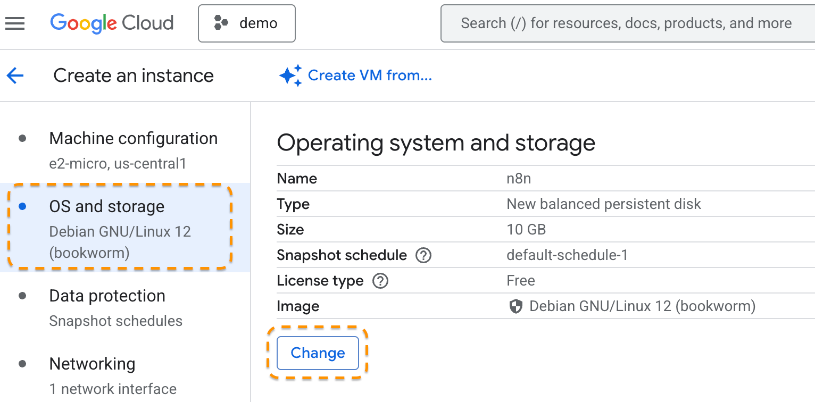
Task: Open the Create VM from... link
Action: pos(370,76)
